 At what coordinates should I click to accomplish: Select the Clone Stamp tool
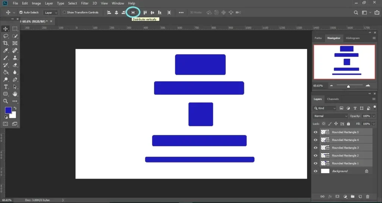pyautogui.click(x=15, y=58)
